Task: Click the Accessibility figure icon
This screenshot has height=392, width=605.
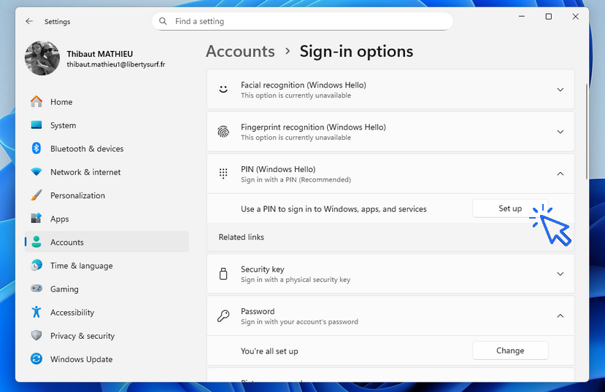Action: (36, 312)
